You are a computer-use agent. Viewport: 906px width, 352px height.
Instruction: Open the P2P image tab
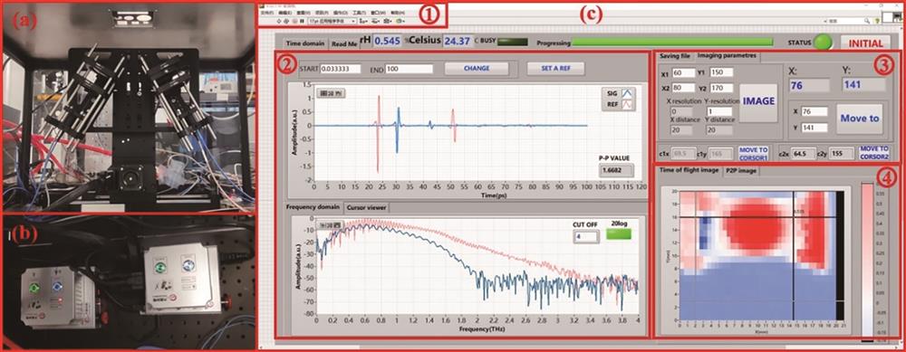pyautogui.click(x=741, y=171)
